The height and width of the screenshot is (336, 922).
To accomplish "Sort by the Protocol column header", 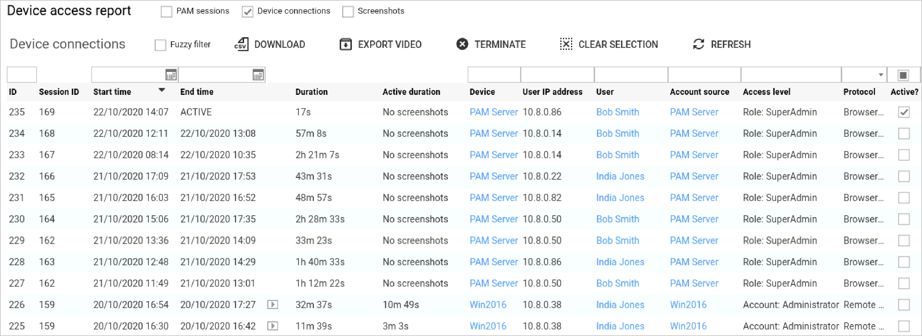I will coord(859,92).
